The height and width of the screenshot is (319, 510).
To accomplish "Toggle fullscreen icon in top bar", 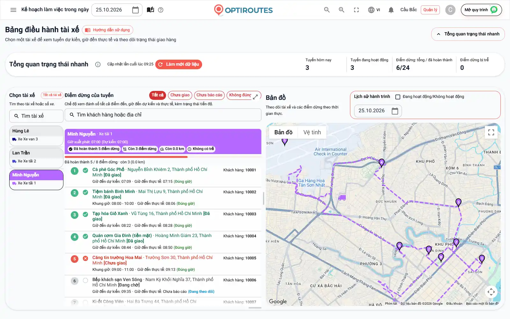I will pyautogui.click(x=356, y=10).
